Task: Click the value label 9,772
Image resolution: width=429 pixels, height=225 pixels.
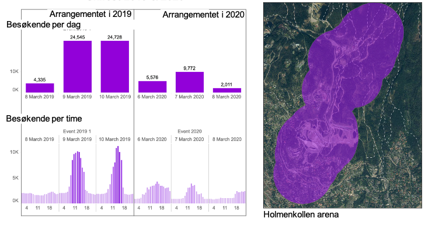Action: (x=189, y=68)
